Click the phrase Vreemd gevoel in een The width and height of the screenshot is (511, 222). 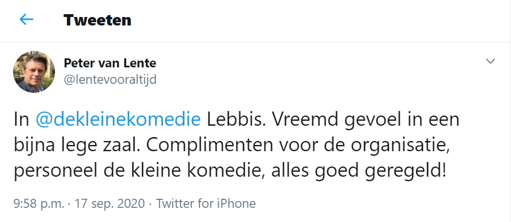[x=366, y=119]
